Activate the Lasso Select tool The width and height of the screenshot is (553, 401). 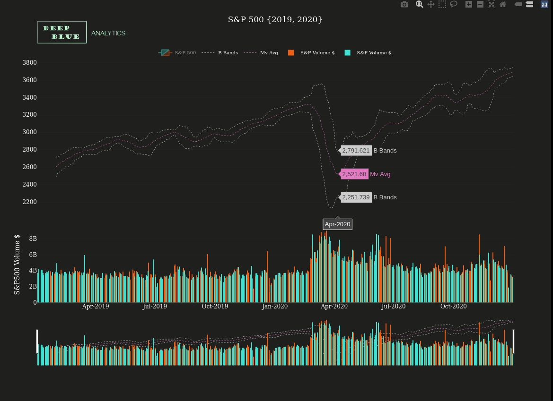coord(454,4)
